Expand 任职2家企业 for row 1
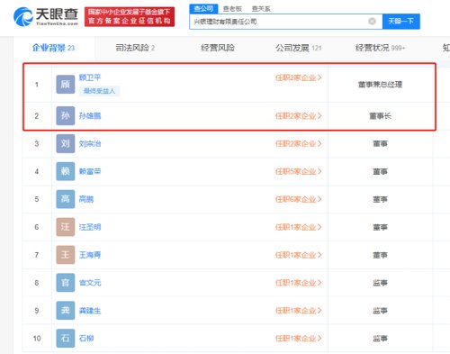 point(298,77)
